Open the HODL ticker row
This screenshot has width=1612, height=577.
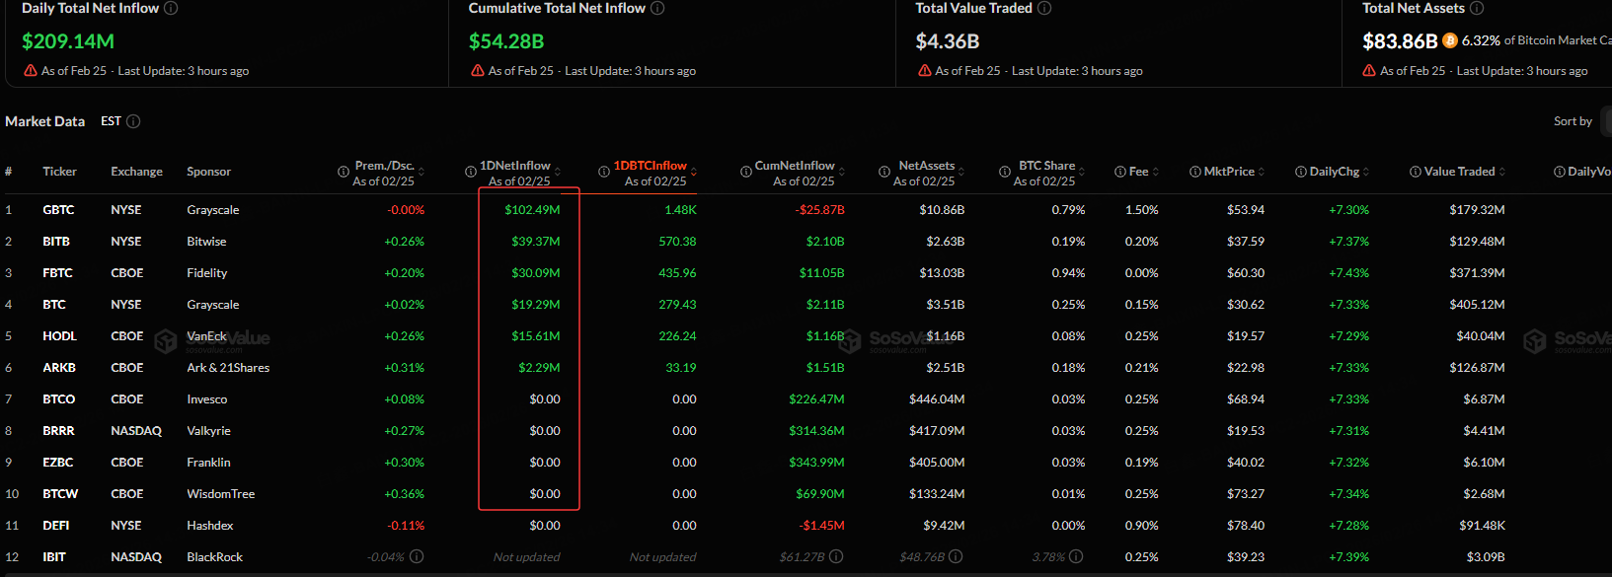coord(59,336)
